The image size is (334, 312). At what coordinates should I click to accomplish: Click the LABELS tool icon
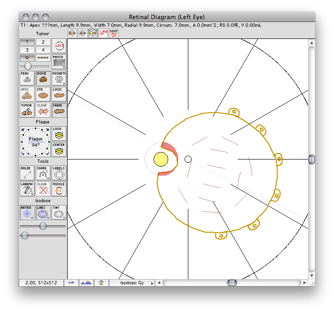59,173
